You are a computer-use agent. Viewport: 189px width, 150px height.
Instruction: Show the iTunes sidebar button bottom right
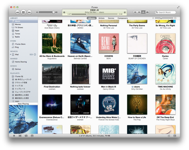click(175, 136)
